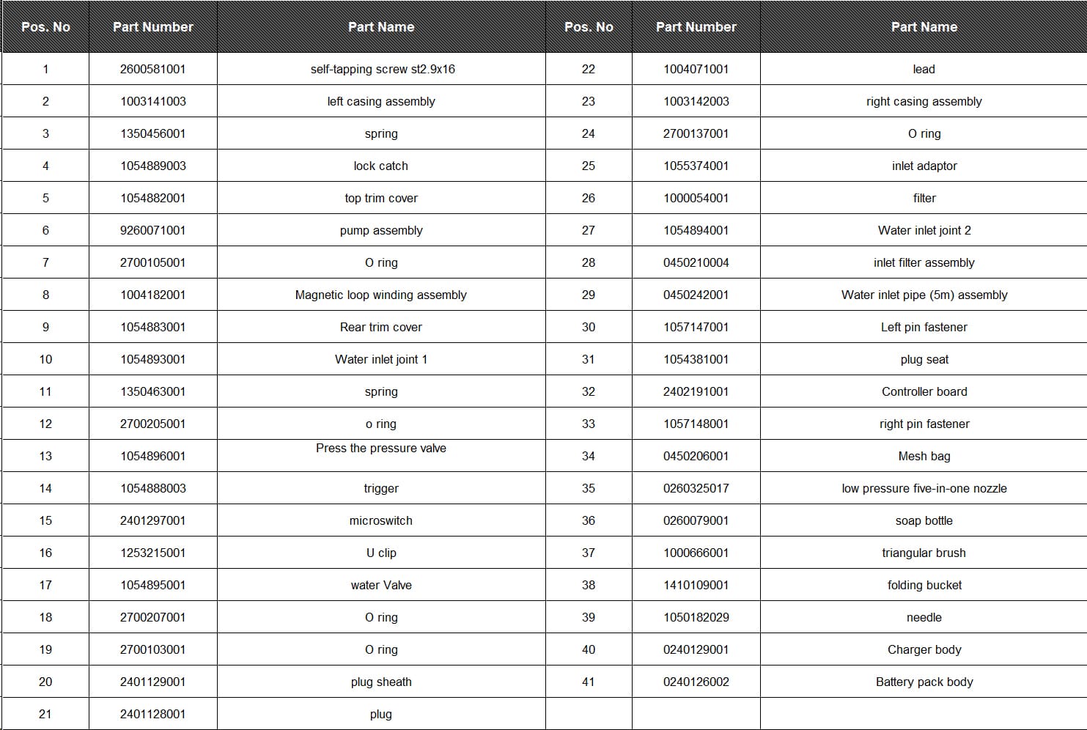Select the 'Battery pack body' cell
This screenshot has height=730, width=1087.
924,682
